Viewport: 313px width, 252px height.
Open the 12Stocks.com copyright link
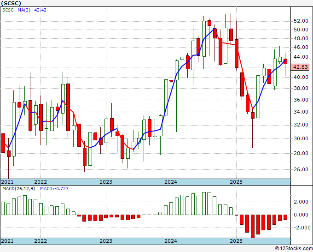(294, 248)
